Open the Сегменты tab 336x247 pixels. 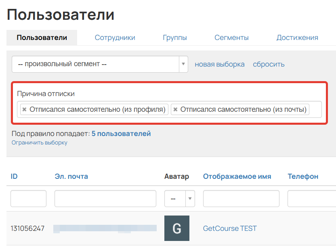pos(231,37)
